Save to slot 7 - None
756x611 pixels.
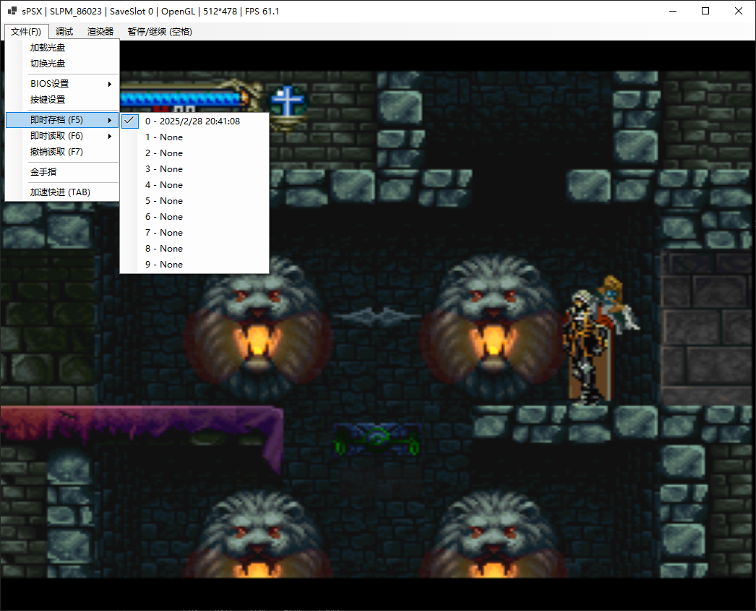pos(194,232)
